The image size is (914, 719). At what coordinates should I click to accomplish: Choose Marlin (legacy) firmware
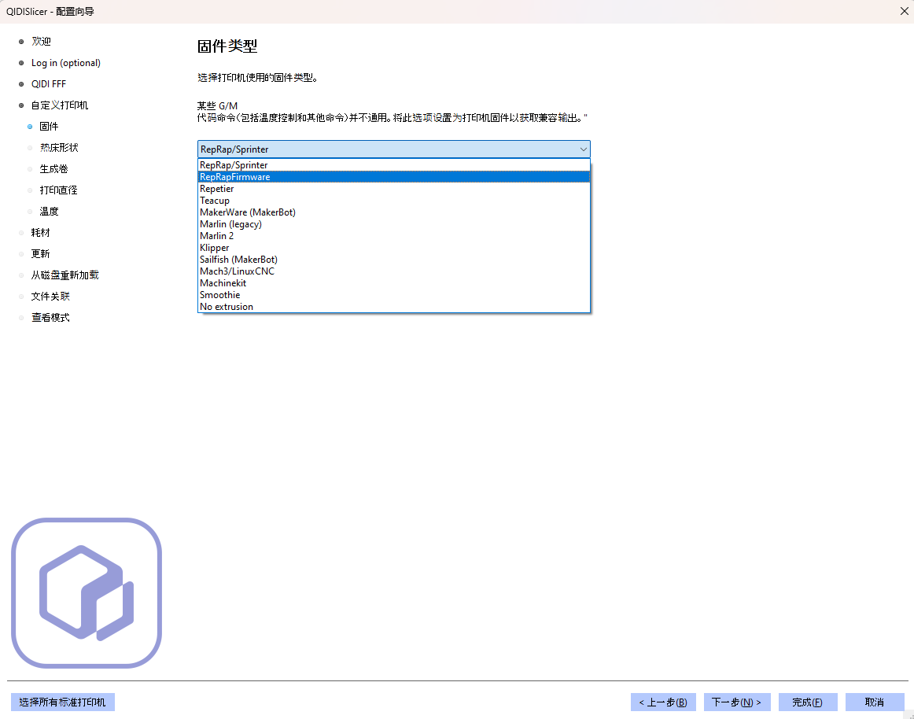pos(394,224)
